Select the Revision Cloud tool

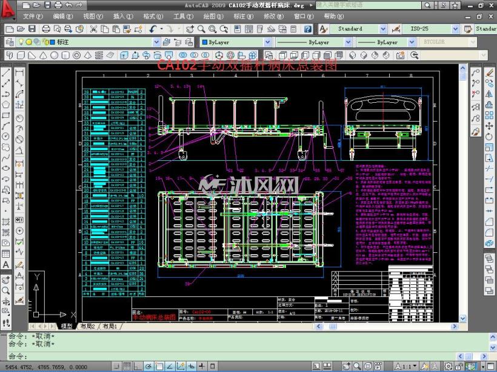click(x=5, y=147)
